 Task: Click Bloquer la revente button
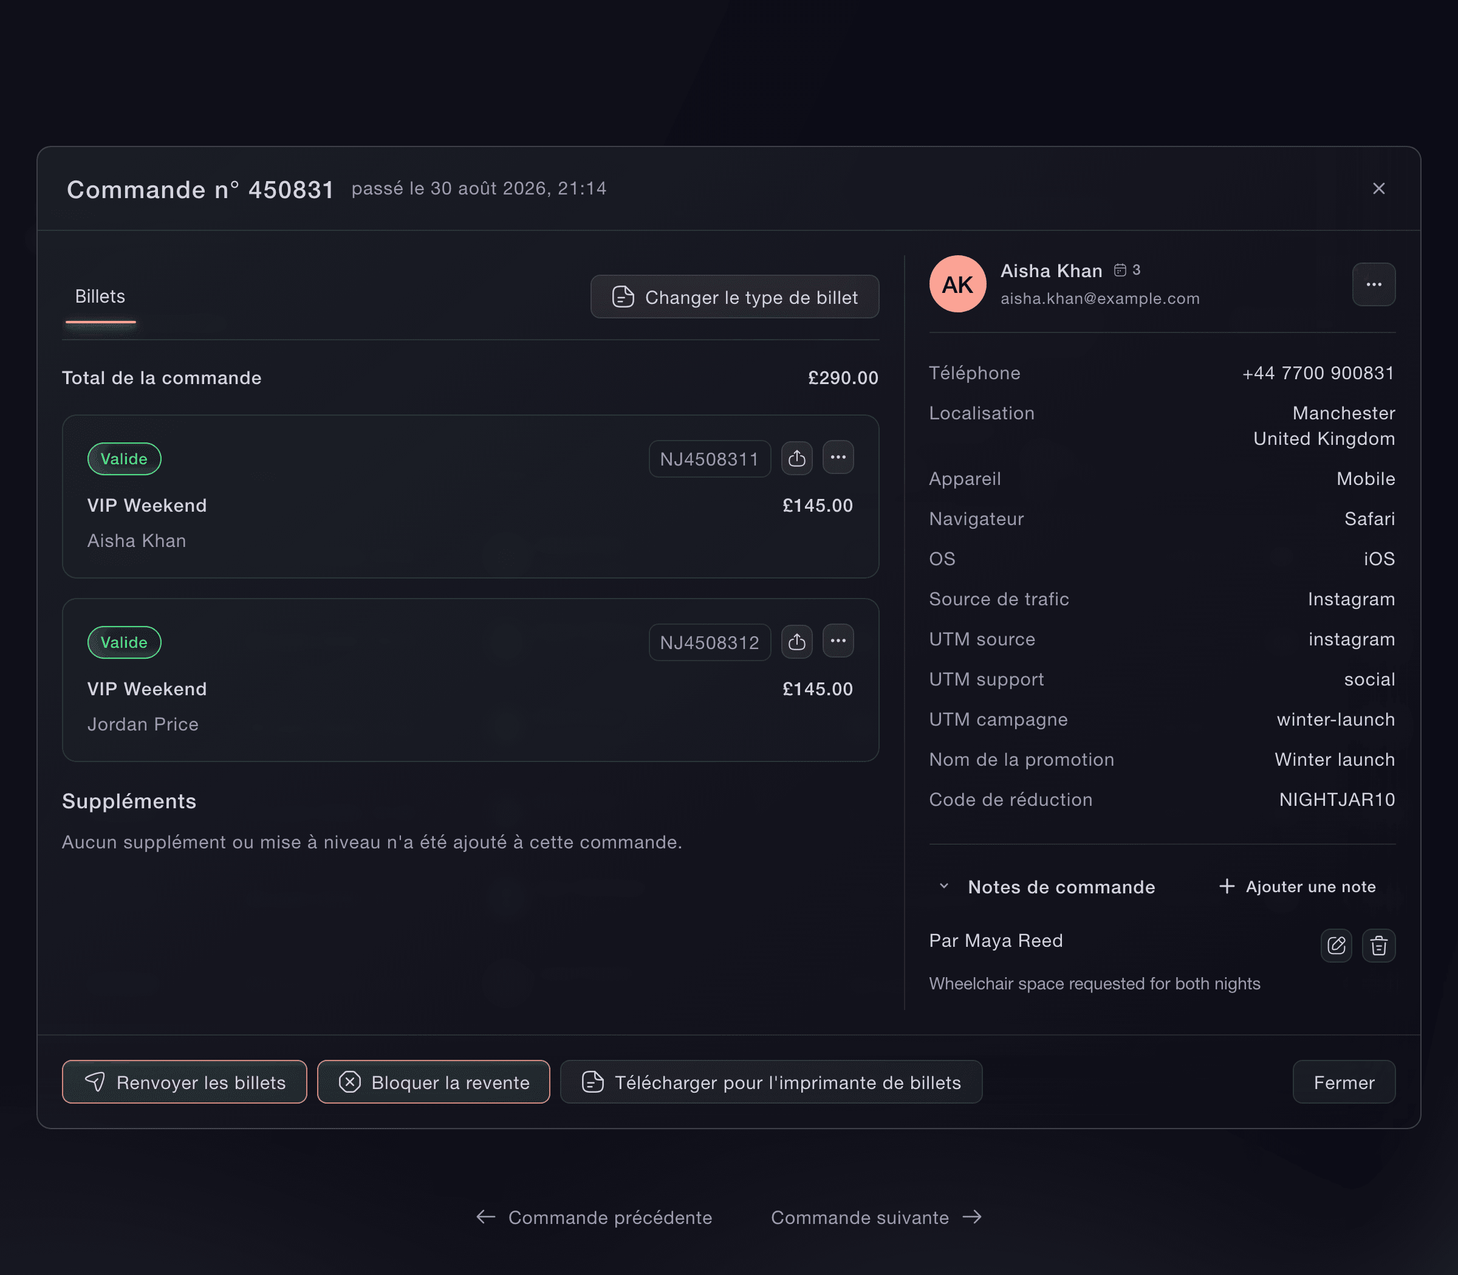[433, 1082]
